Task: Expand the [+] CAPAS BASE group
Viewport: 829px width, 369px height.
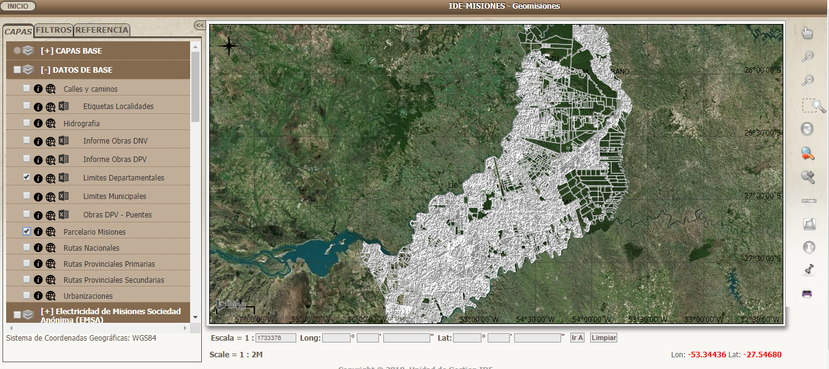Action: coord(71,51)
